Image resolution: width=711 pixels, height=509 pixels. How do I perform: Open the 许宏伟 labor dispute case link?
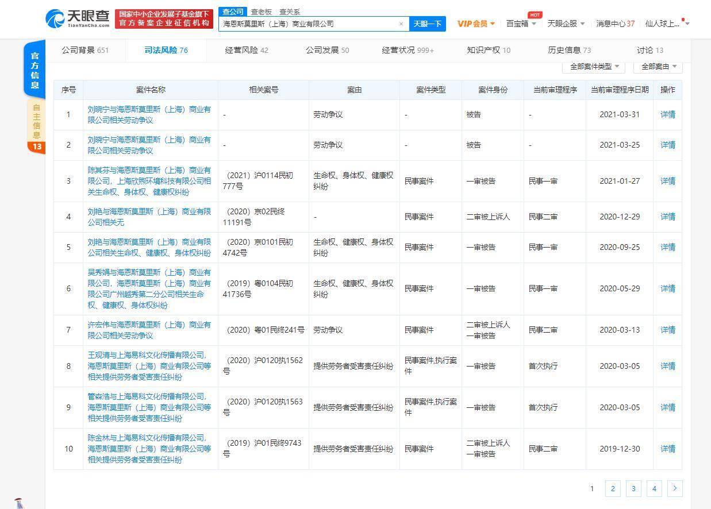149,330
